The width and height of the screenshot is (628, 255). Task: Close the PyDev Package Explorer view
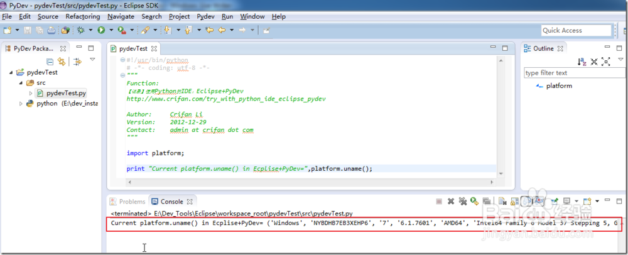pos(63,48)
